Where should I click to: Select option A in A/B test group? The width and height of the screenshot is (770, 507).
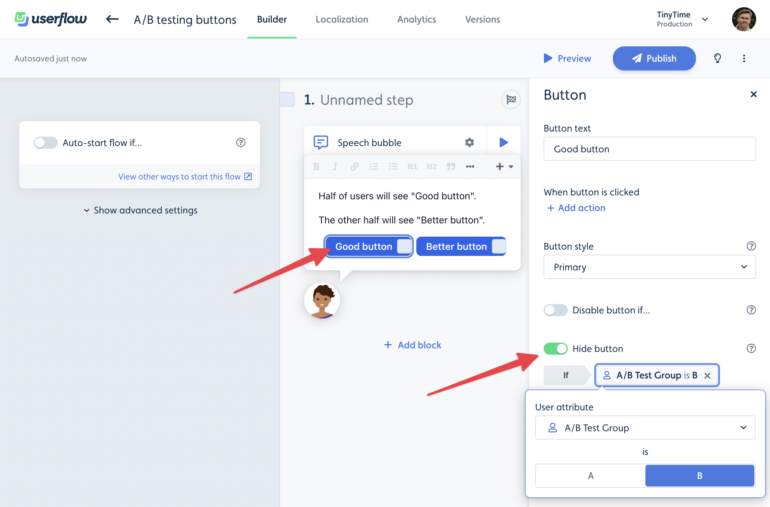click(591, 475)
